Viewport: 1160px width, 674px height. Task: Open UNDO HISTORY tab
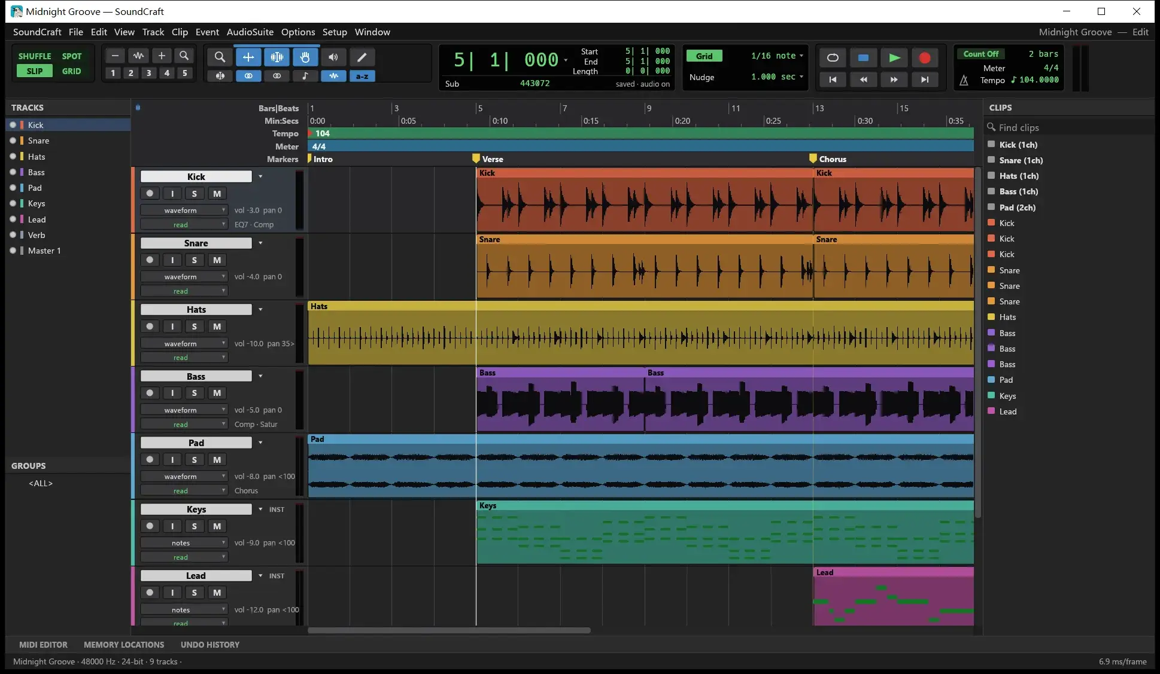[x=210, y=645]
